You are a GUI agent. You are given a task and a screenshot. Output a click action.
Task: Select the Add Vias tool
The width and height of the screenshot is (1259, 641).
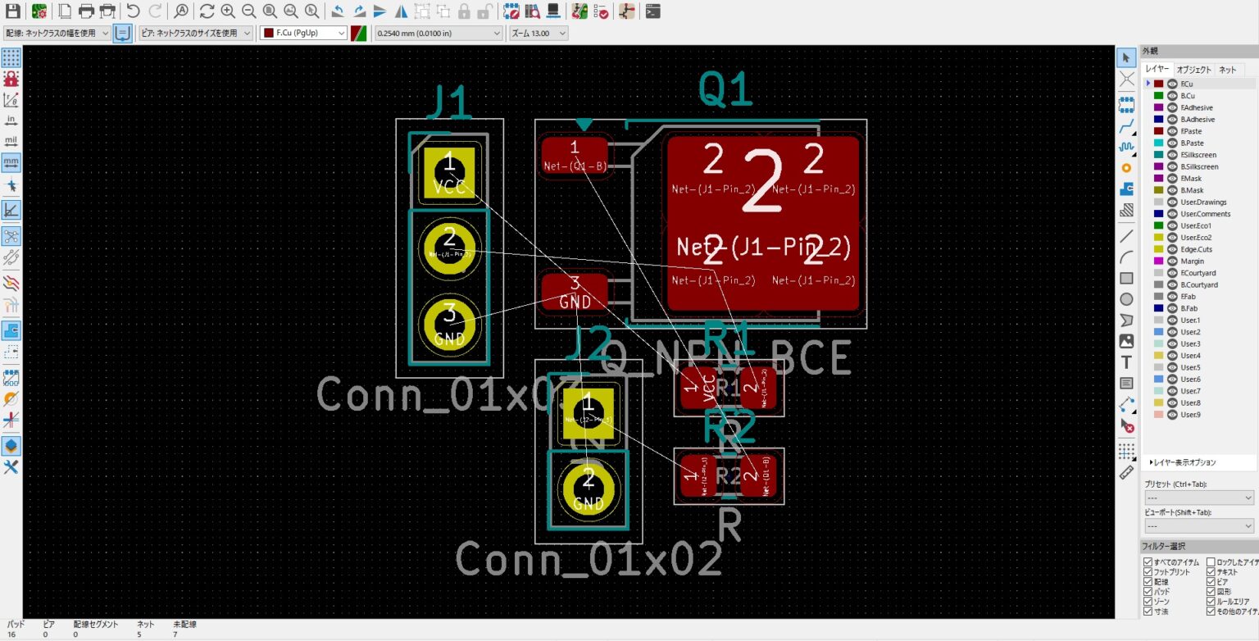point(1127,168)
